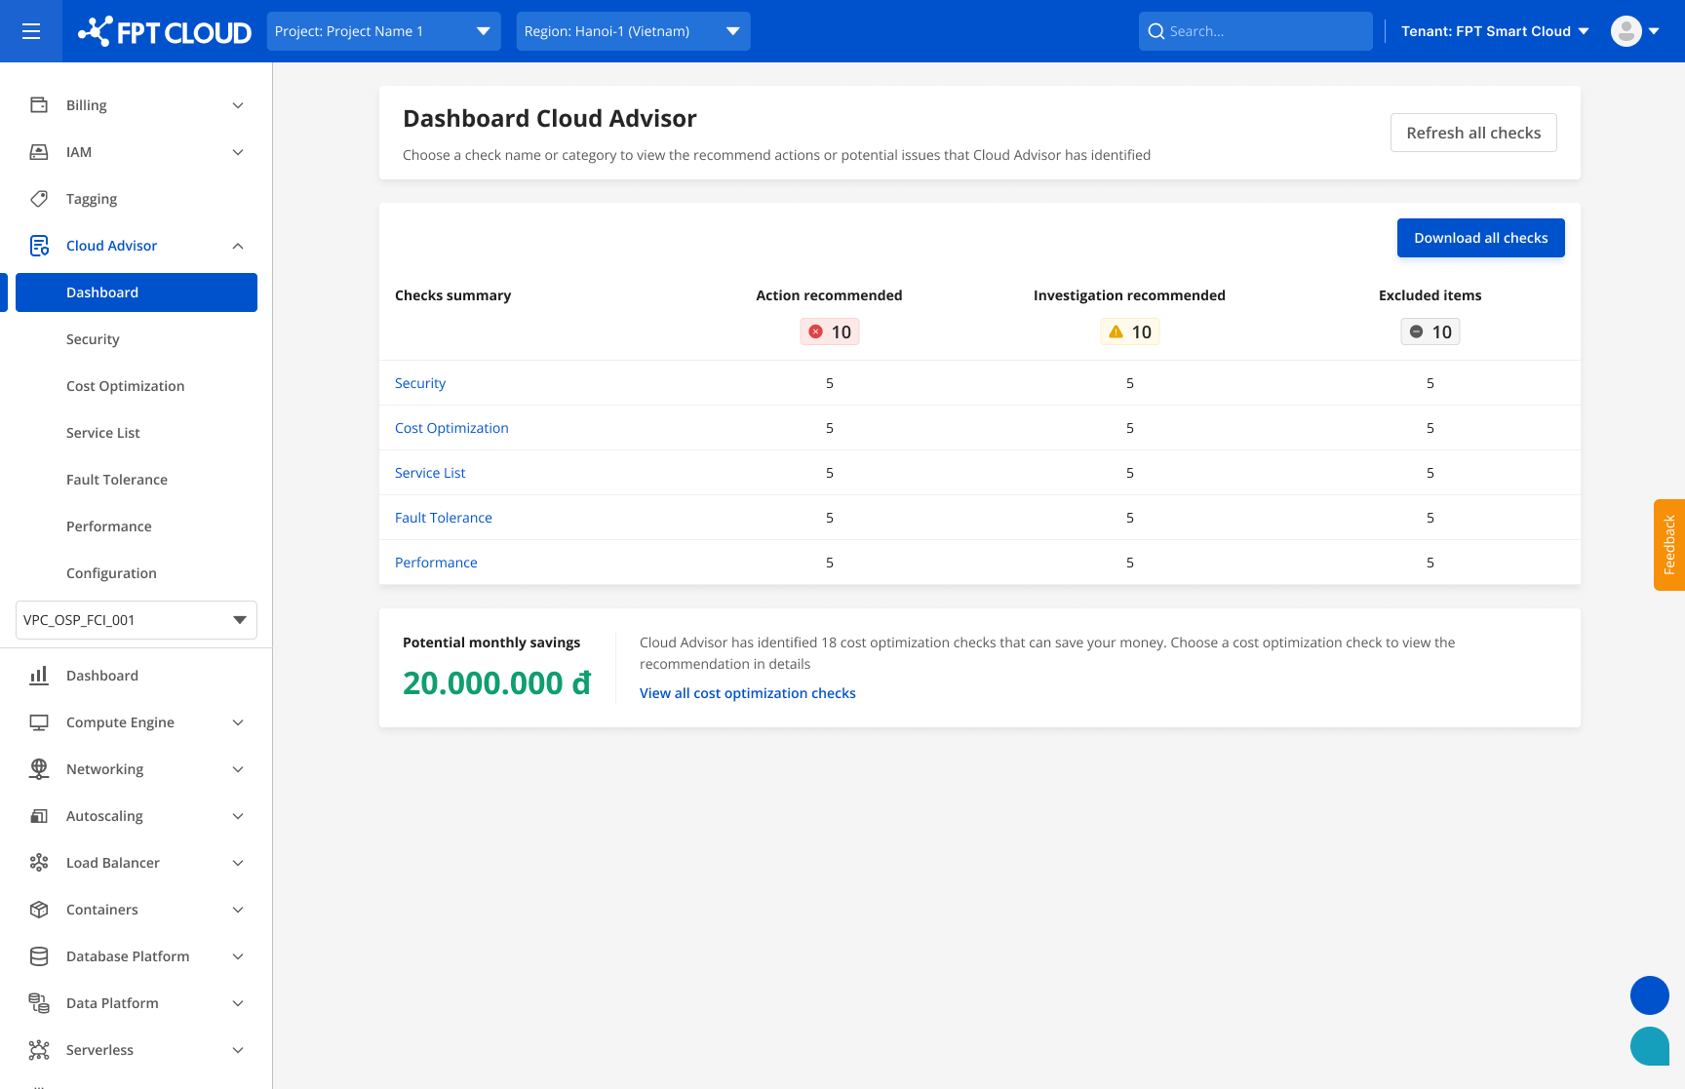Screen dimensions: 1685x1089
Task: Open the hamburger menu icon
Action: tap(31, 31)
